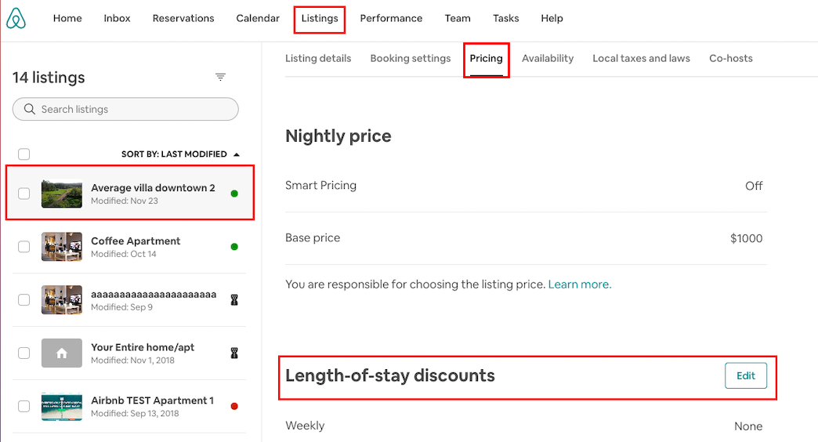Follow the Learn more link
The height and width of the screenshot is (442, 818).
[580, 284]
